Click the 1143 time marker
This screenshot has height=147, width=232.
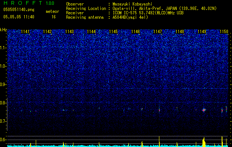(x=69, y=32)
